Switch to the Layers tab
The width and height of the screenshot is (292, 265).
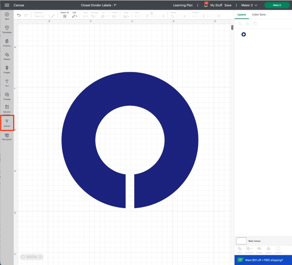pos(241,14)
